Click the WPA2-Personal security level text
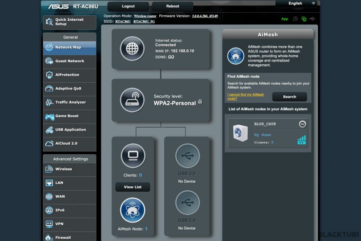This screenshot has width=361, height=241. [175, 104]
